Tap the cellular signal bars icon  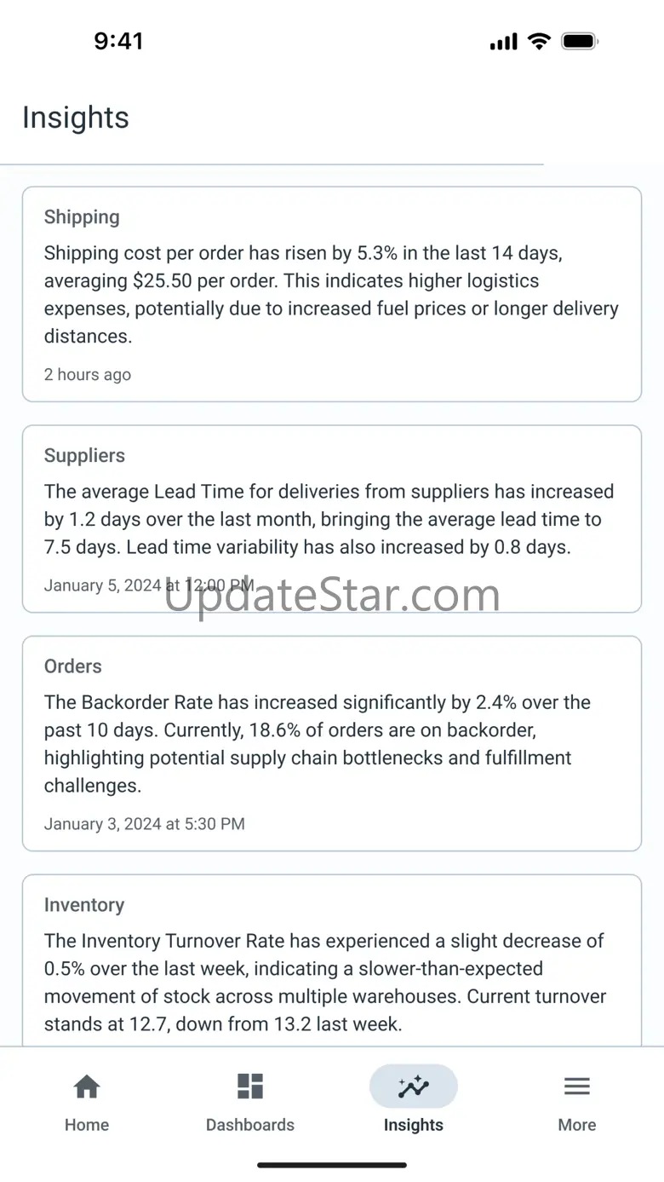point(503,42)
